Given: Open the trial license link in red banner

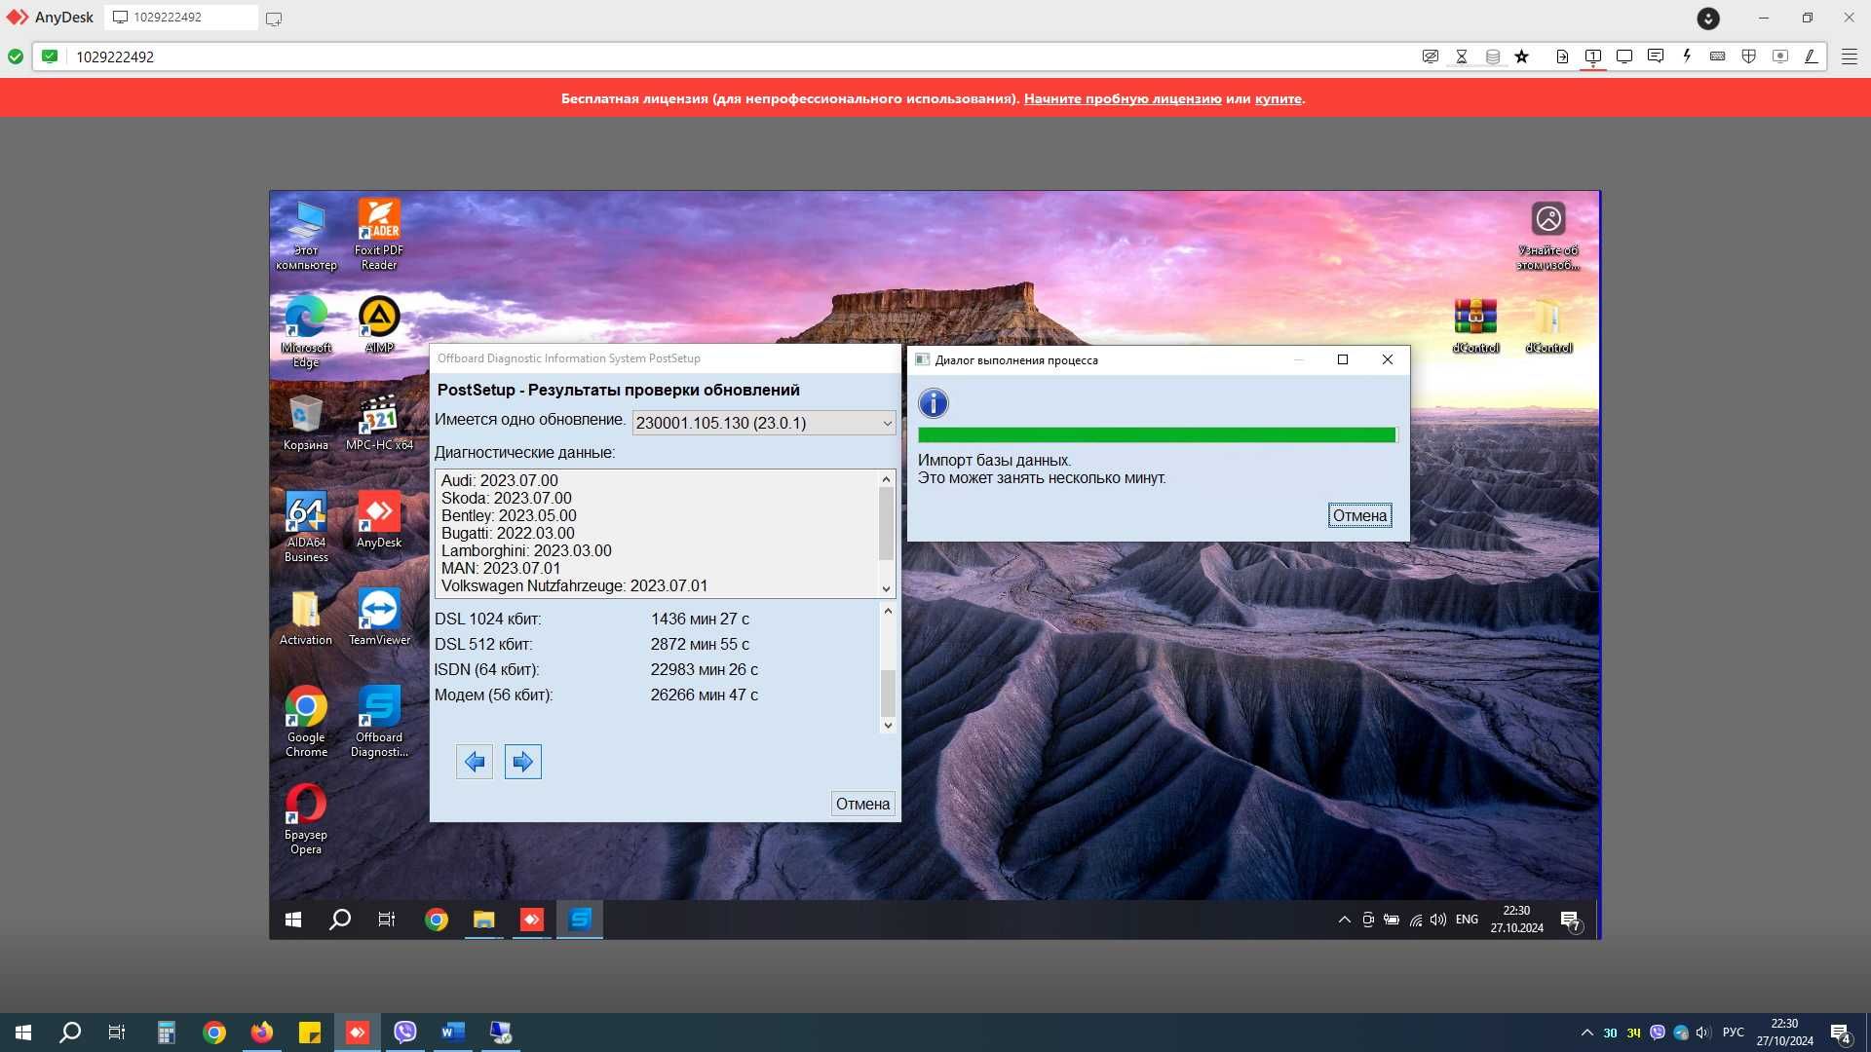Looking at the screenshot, I should coord(1123,98).
